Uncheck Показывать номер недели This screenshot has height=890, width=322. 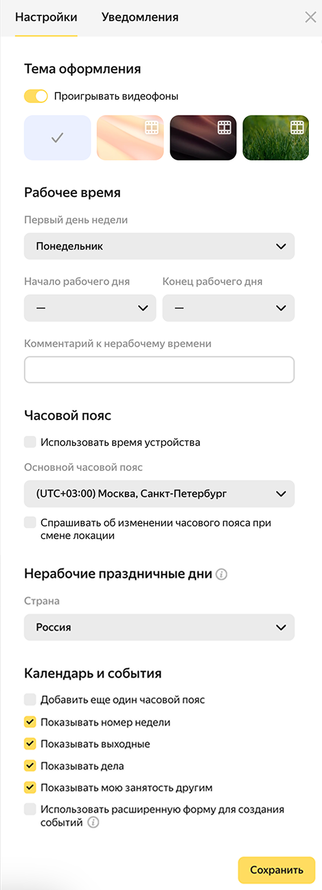click(31, 722)
